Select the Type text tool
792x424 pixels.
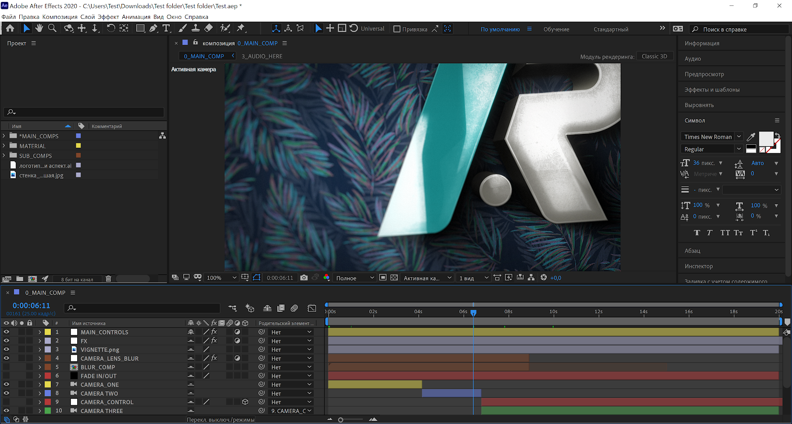(x=166, y=29)
